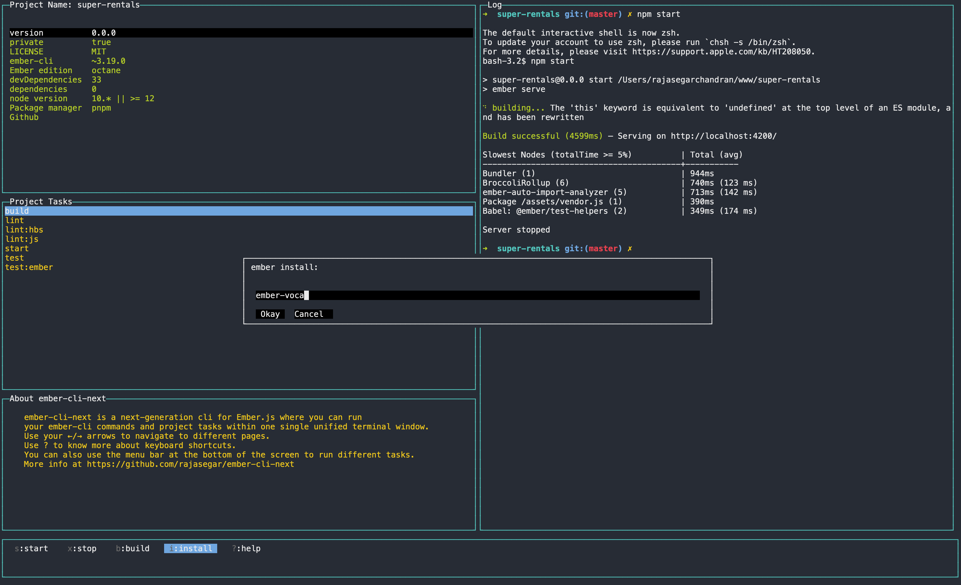This screenshot has width=961, height=585.
Task: Select x:stop in bottom menu bar
Action: [x=82, y=548]
